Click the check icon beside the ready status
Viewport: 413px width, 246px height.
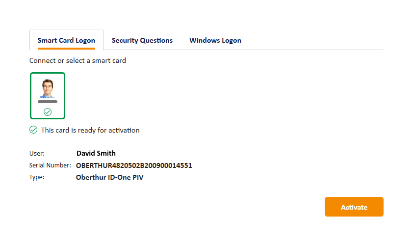33,130
